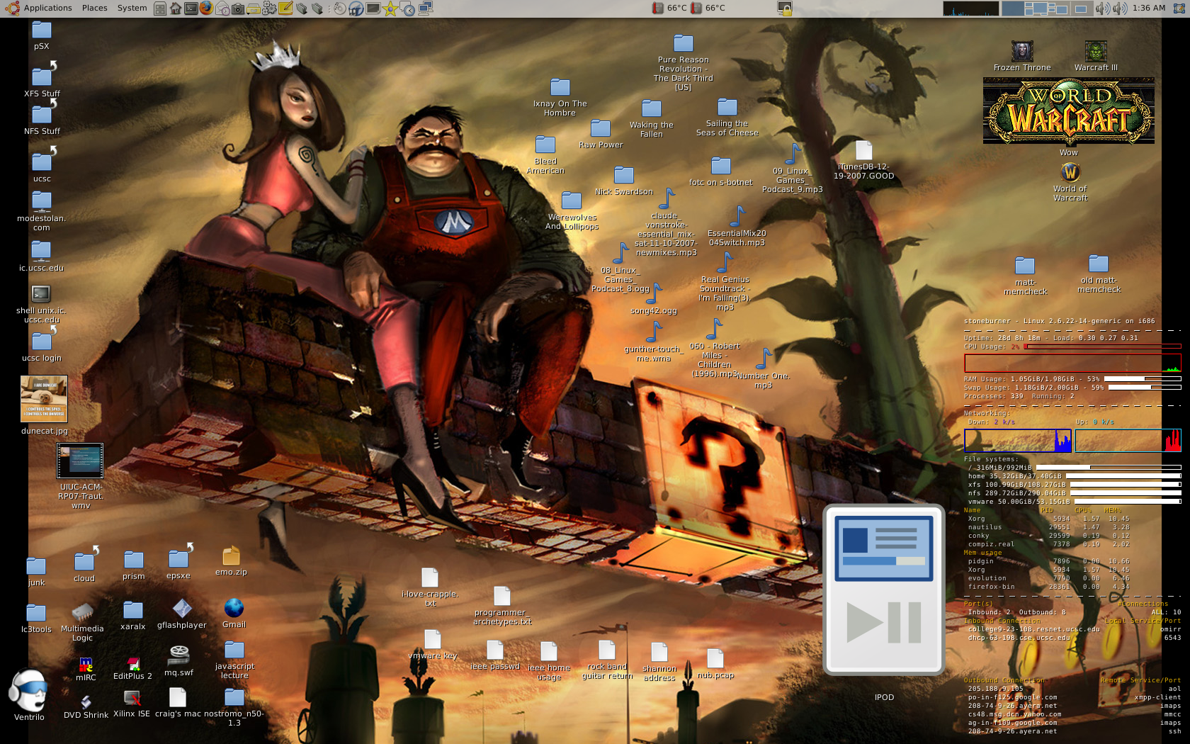The height and width of the screenshot is (744, 1190).
Task: Open the System menu
Action: pos(132,8)
